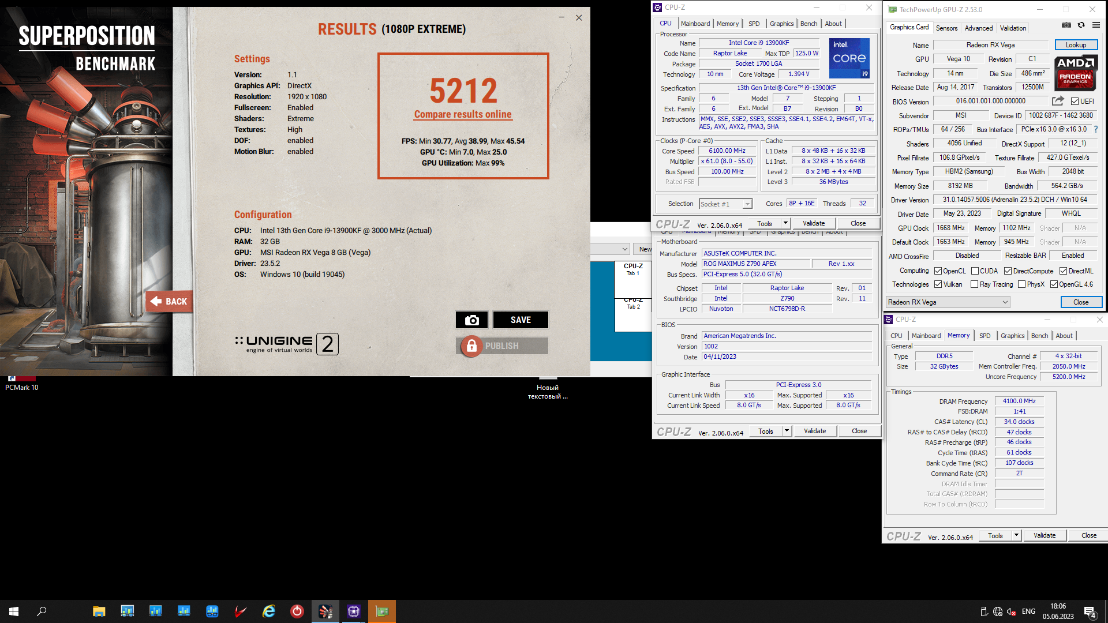Open the GPU-Z hamburger menu
Viewport: 1108px width, 623px height.
coord(1096,25)
